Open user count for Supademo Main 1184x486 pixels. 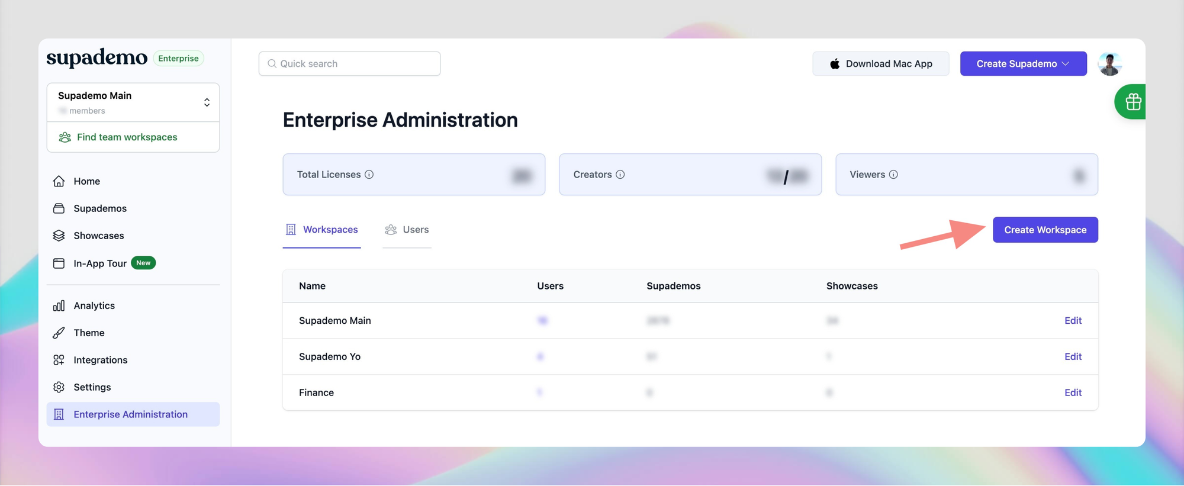point(542,321)
